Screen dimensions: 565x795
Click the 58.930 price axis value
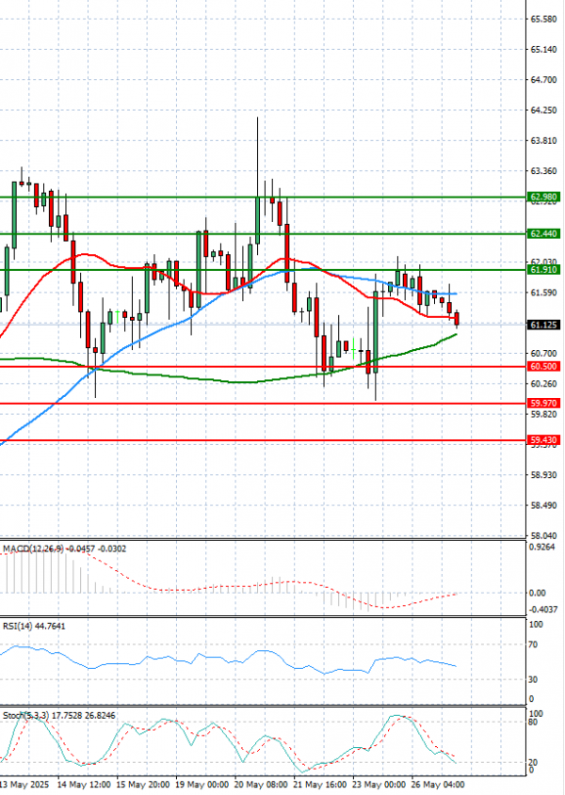(543, 475)
